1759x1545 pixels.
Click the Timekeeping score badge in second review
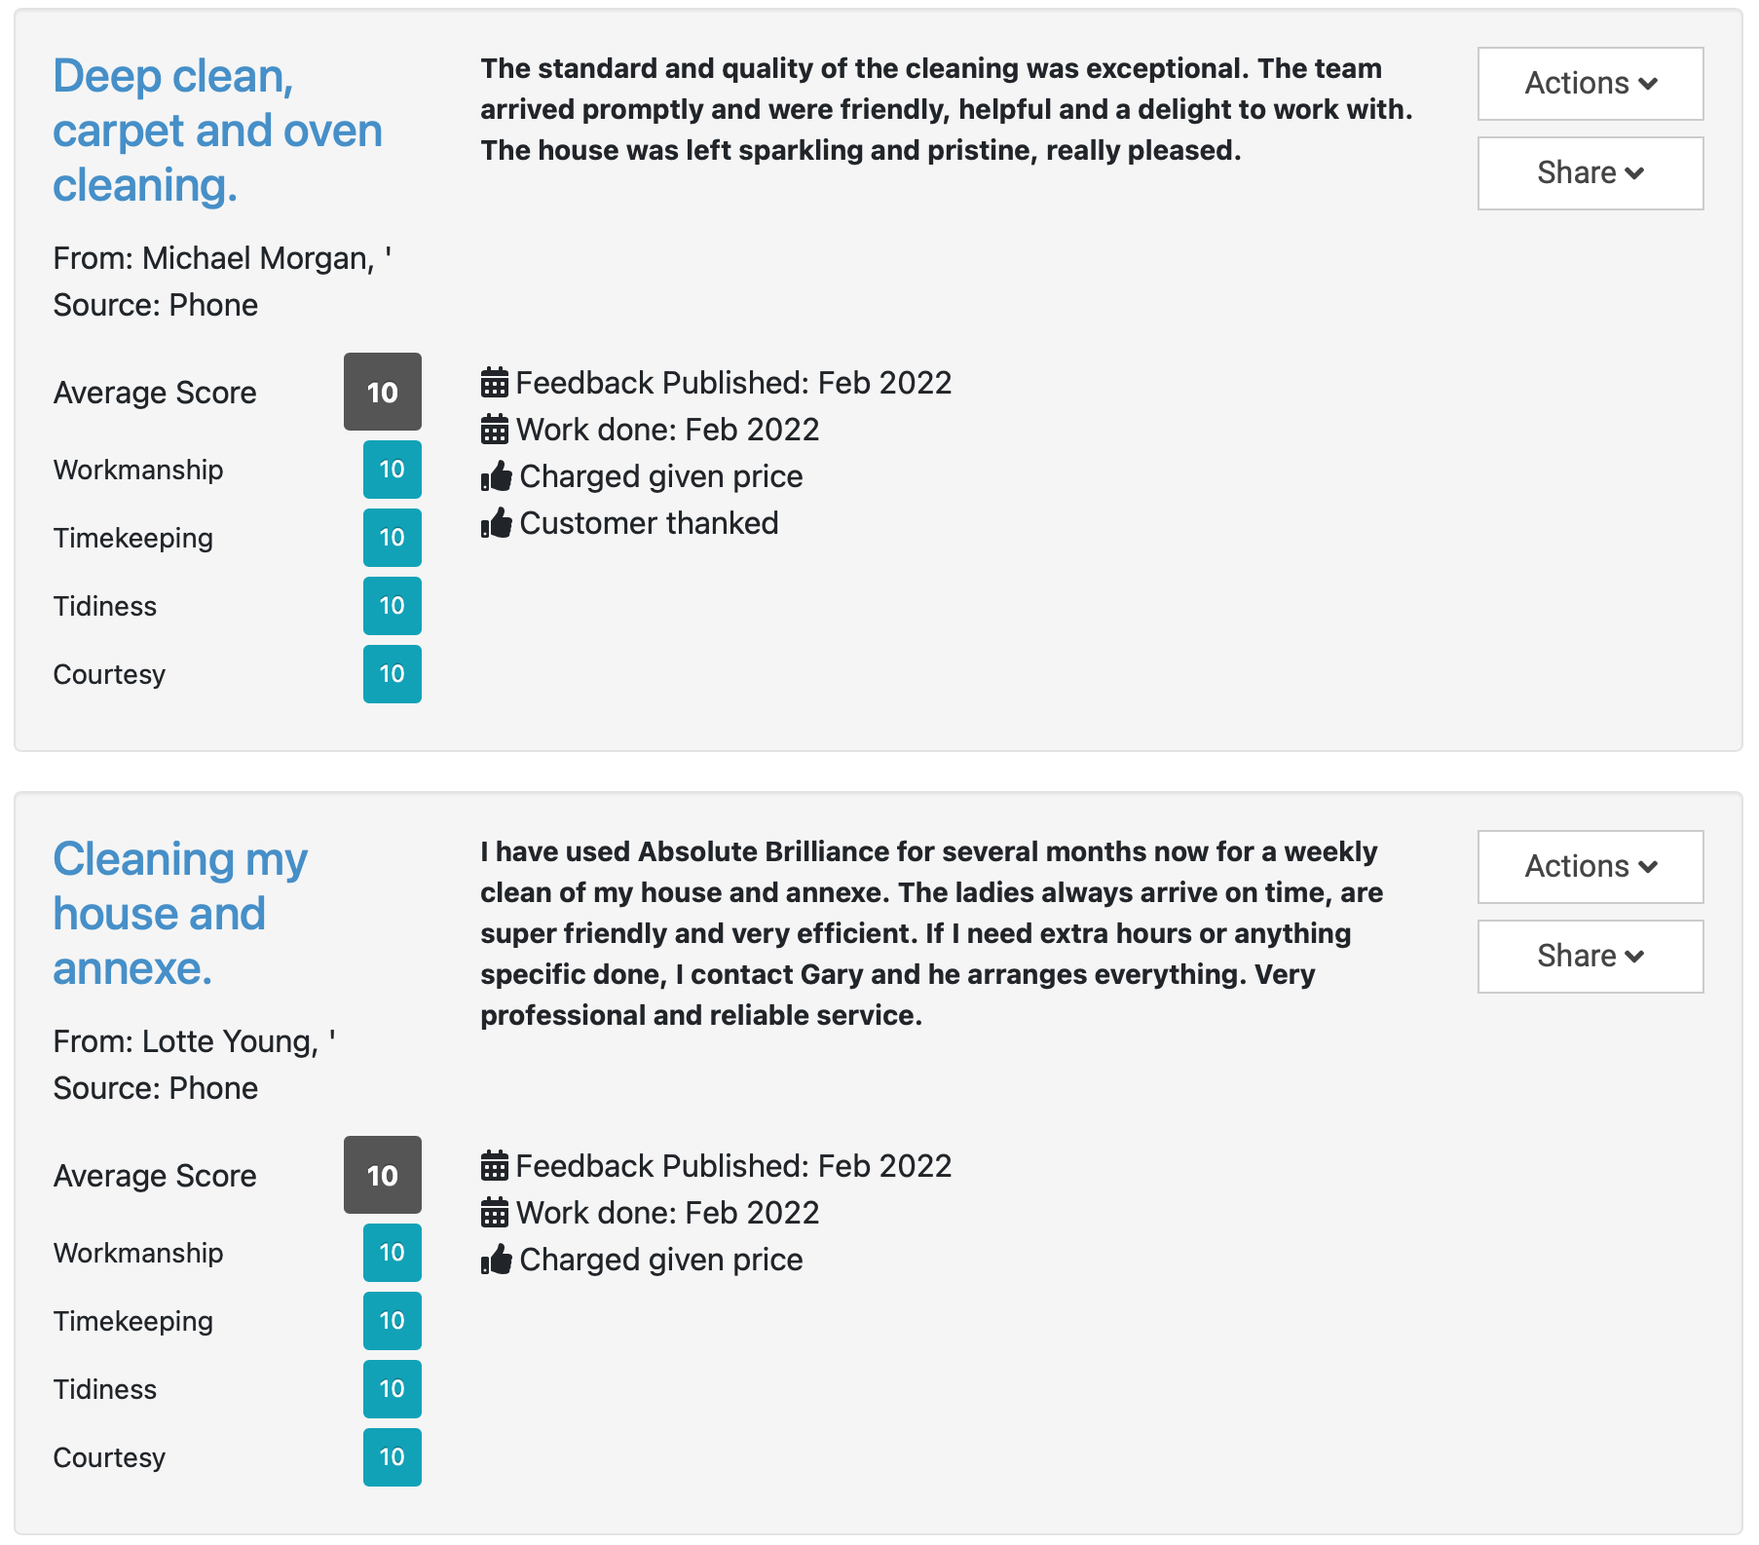tap(393, 1321)
